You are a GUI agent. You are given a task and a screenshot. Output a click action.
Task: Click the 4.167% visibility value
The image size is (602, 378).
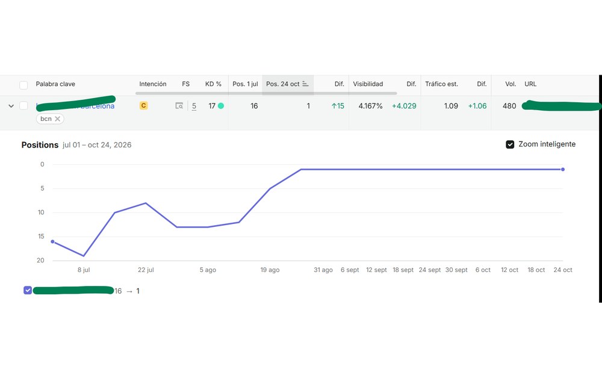(370, 106)
